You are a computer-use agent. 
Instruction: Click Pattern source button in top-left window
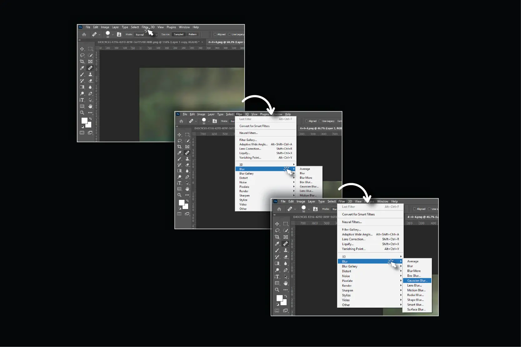click(x=193, y=34)
